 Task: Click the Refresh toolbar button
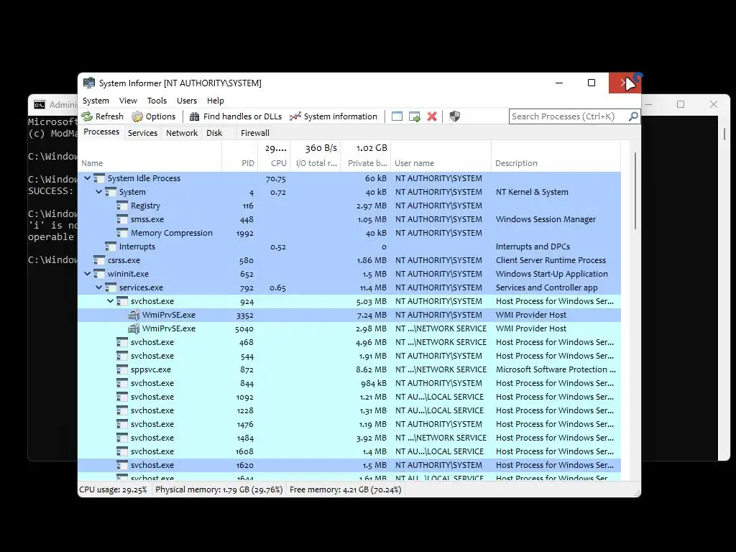pos(102,116)
